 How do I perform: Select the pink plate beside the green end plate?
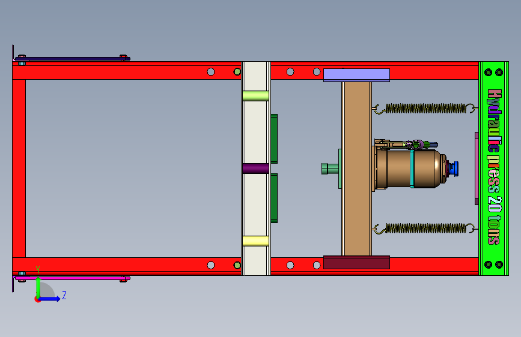(477, 168)
